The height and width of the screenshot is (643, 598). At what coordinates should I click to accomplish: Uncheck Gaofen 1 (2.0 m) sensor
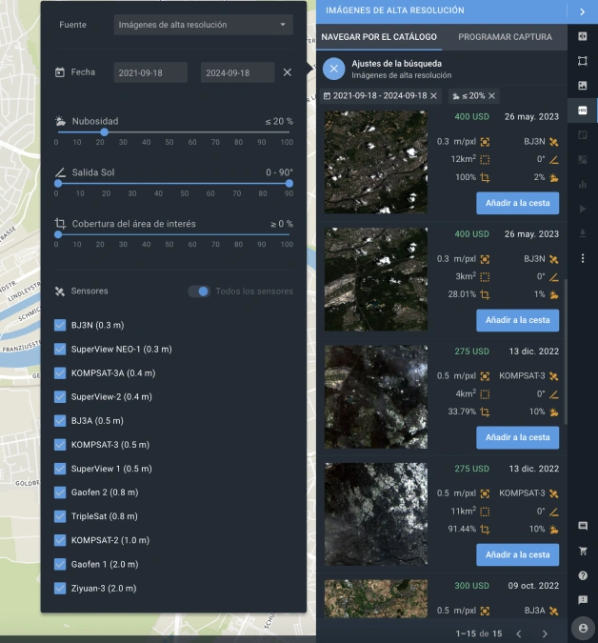(60, 564)
